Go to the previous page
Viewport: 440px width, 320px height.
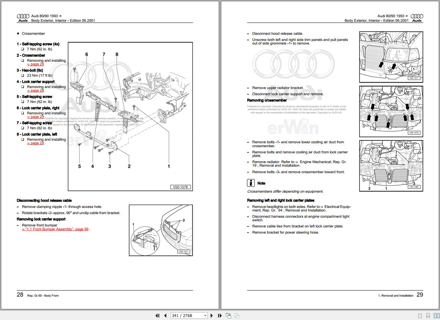tap(165, 315)
